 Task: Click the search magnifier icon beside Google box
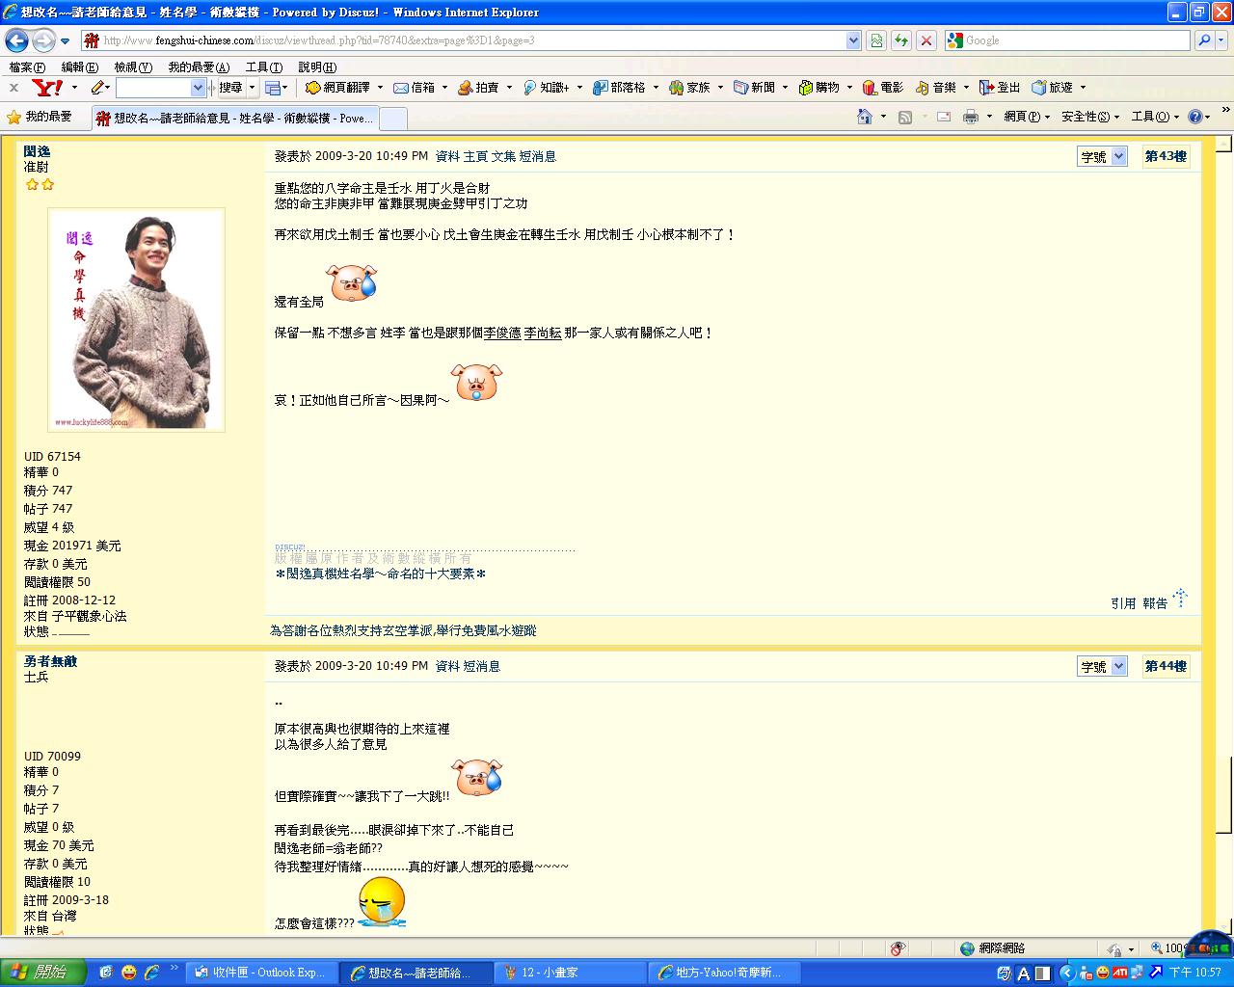click(1204, 40)
